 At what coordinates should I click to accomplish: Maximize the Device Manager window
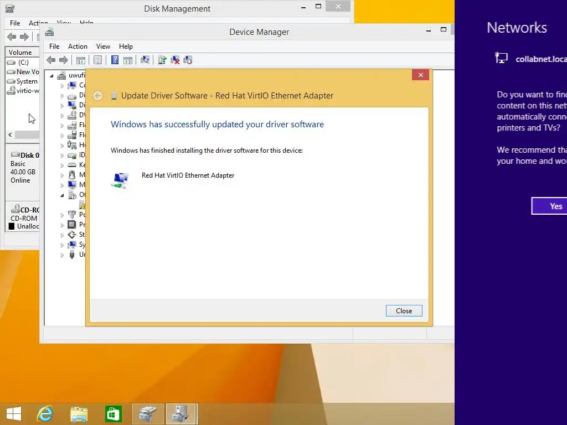pos(444,30)
